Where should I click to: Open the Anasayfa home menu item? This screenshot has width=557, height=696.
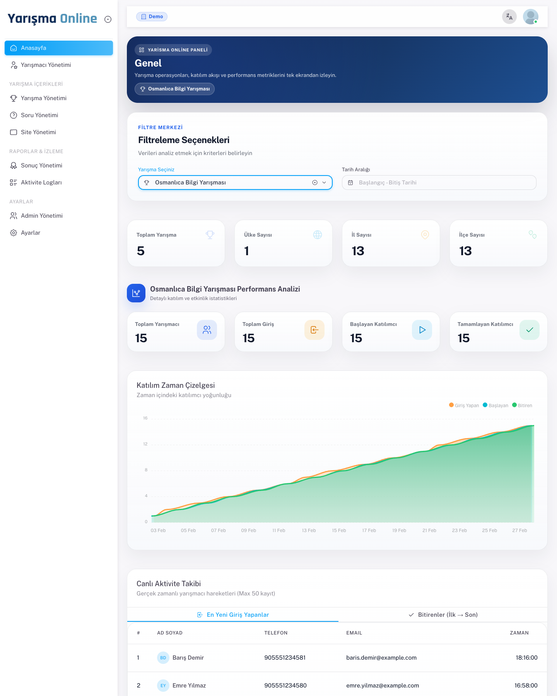click(59, 48)
